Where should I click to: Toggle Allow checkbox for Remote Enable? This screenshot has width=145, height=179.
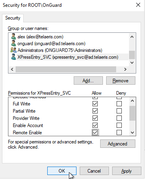tap(95, 133)
